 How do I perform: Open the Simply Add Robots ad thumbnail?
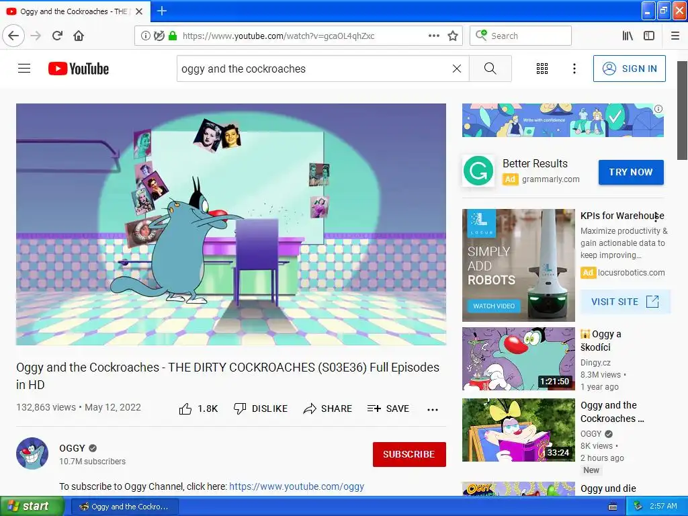point(518,265)
